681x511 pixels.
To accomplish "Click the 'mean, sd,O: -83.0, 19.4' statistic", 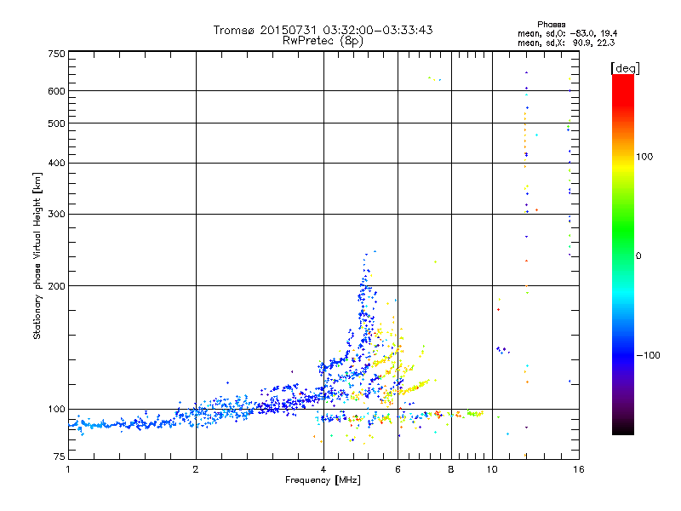I will tap(567, 33).
